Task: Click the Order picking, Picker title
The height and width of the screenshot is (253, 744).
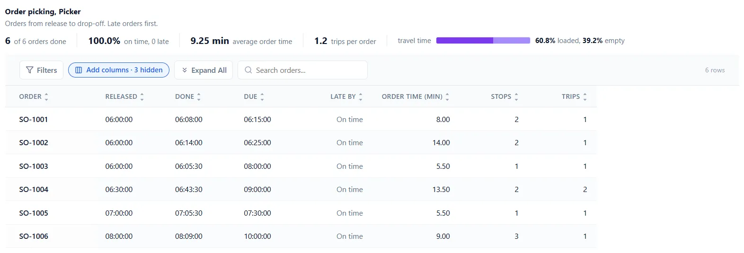Action: 43,11
